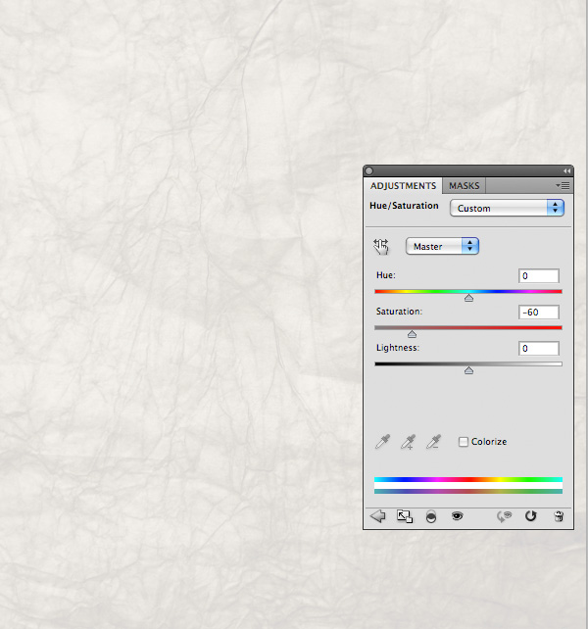Viewport: 588px width, 629px height.
Task: Enable the Colorize checkbox
Action: [x=464, y=442]
